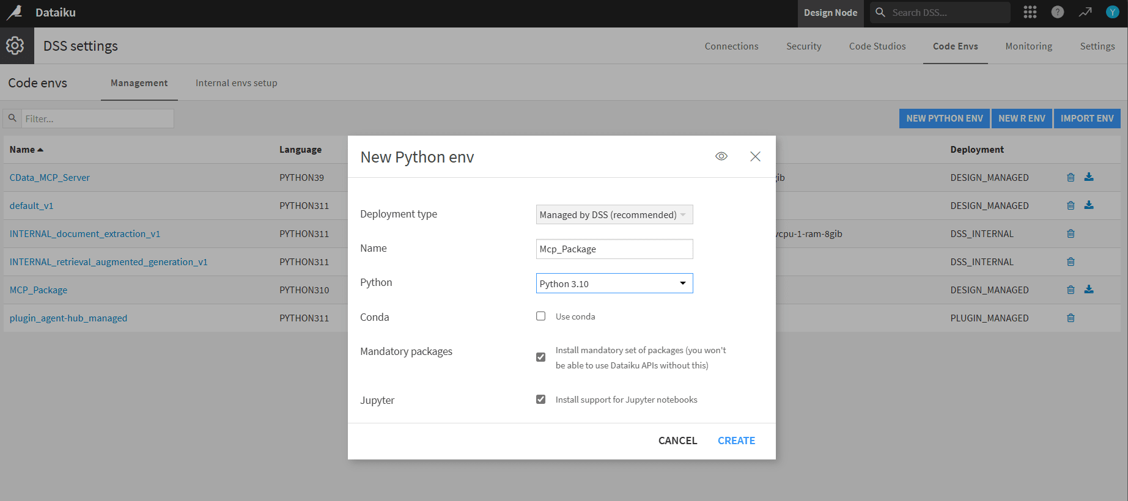
Task: Cancel the New Python env dialog
Action: pyautogui.click(x=677, y=441)
